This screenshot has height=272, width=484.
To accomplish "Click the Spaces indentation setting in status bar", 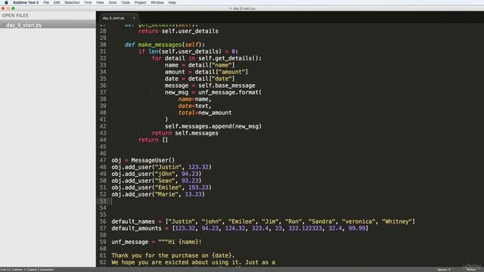I will (444, 270).
